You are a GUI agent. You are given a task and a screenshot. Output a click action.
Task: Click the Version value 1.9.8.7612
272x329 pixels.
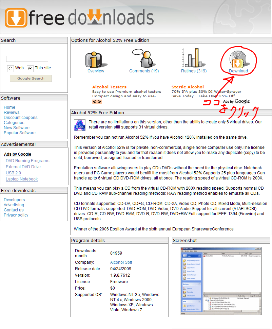coord(120,275)
